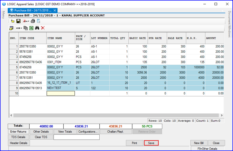Click the PACK / SIZE column header
233x151 pixels.
click(83, 38)
